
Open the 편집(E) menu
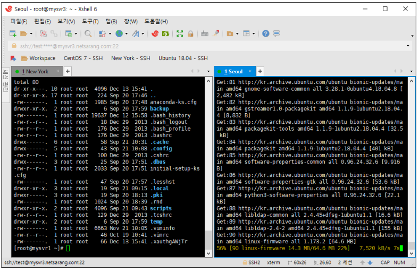(43, 22)
